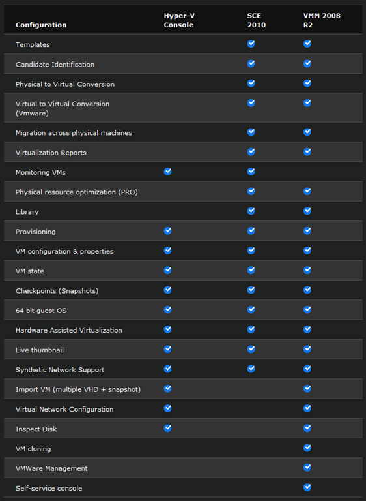This screenshot has height=501, width=366.
Task: Click the SCE 2010 checkmark for Virtualization Reports
Action: [x=251, y=152]
